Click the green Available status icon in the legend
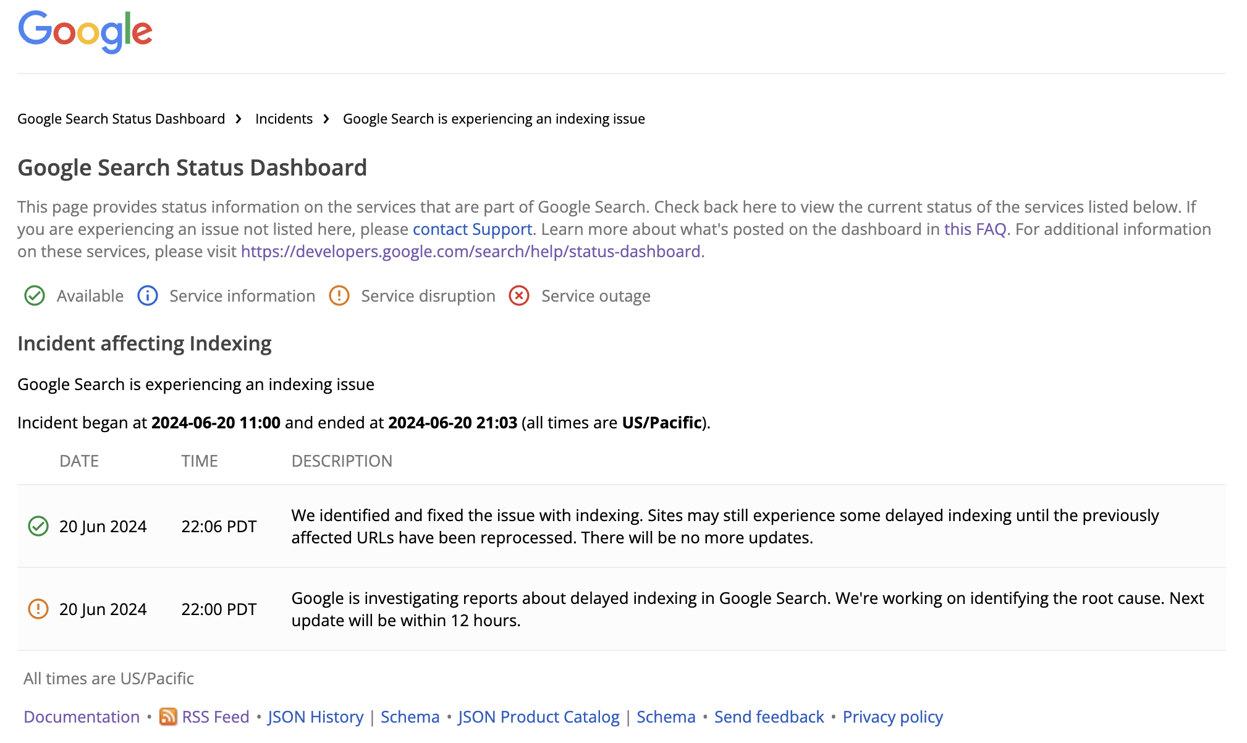 pyautogui.click(x=35, y=295)
